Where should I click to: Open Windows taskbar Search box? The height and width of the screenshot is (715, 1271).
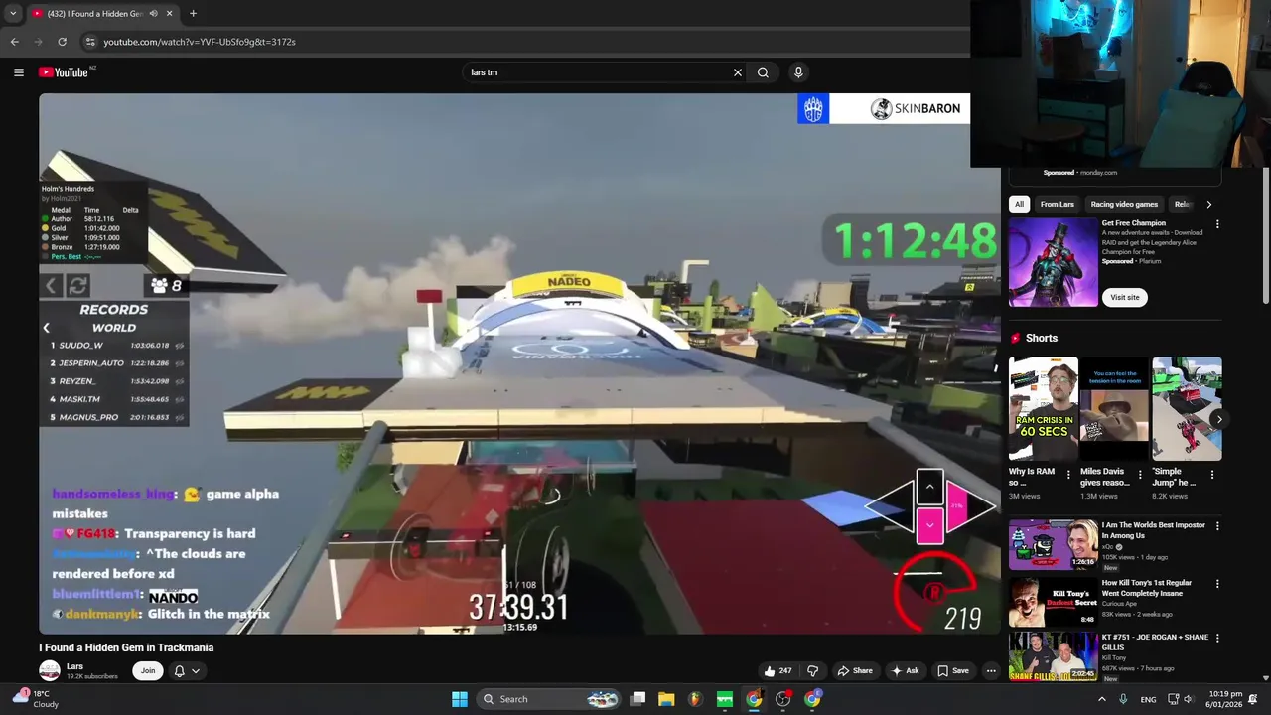[x=549, y=699]
